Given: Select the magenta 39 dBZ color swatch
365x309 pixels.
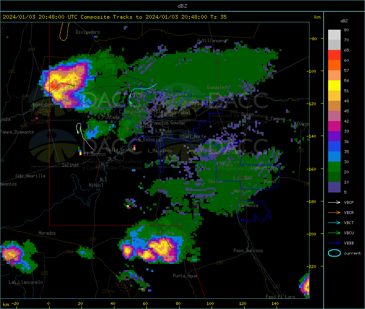Looking at the screenshot, I should coord(334,126).
